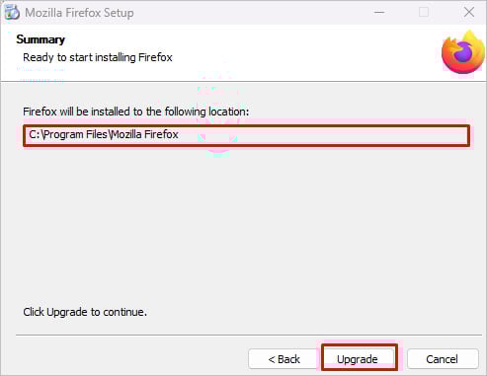Click the setup installer icon in title bar
This screenshot has width=487, height=376.
coord(12,13)
